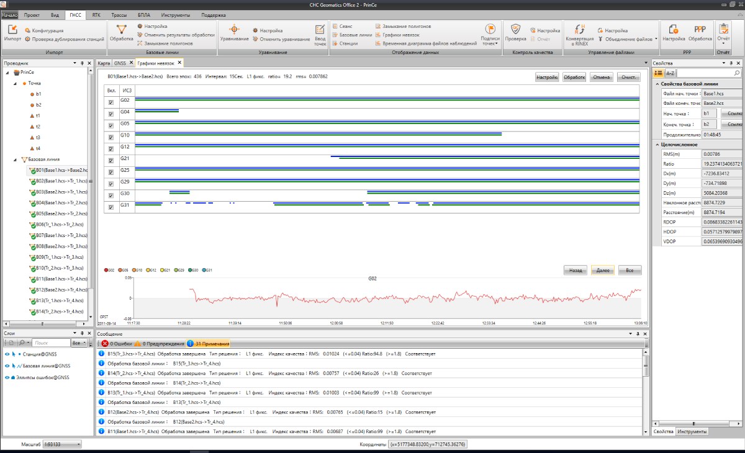
Task: Uncheck satellite G04 checkbox
Action: pos(111,114)
